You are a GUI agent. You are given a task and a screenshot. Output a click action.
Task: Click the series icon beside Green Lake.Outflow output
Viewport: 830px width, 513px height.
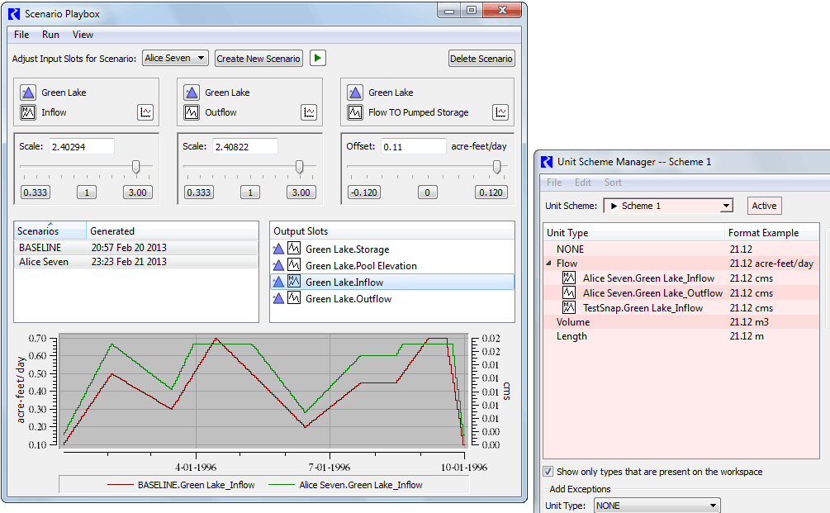click(x=294, y=298)
